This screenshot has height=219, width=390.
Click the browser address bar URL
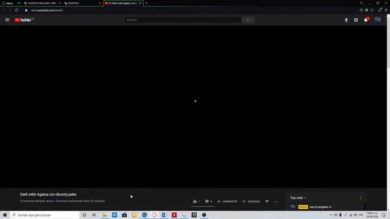click(47, 10)
